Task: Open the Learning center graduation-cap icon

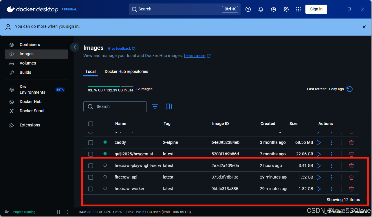Action: click(x=274, y=9)
